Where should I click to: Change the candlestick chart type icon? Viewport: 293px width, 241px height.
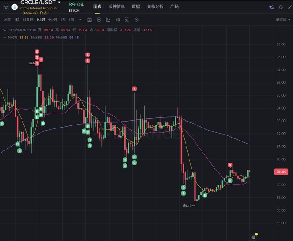click(x=118, y=19)
